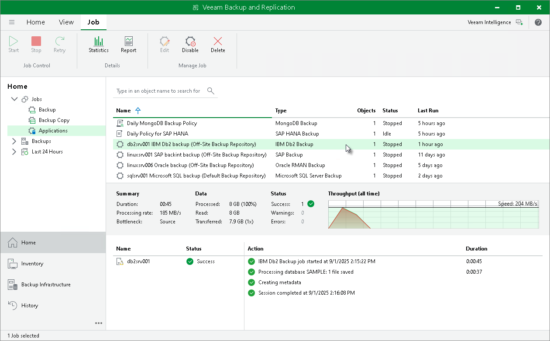Go to the History view

coord(30,306)
